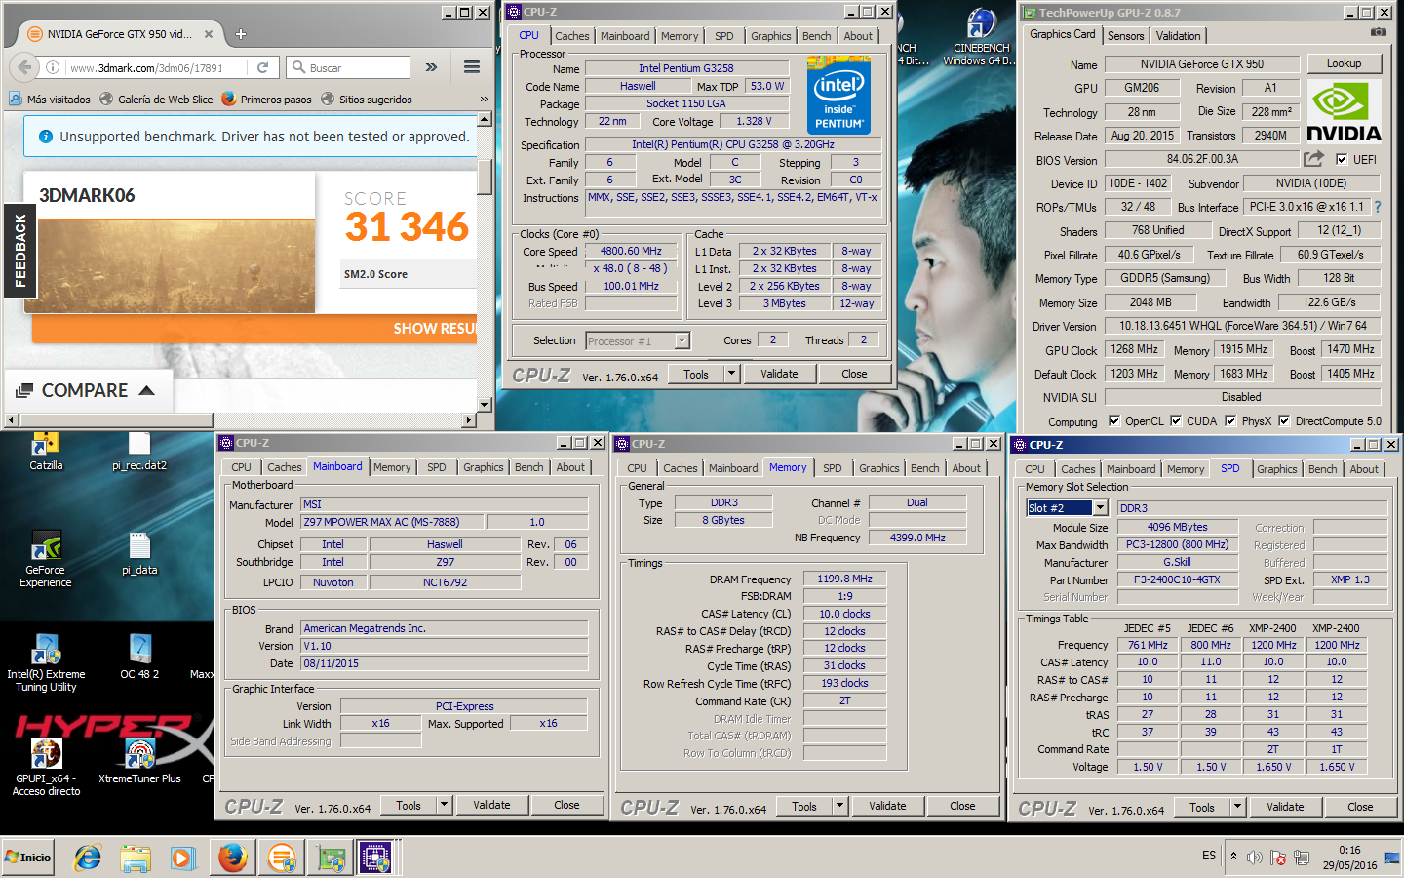Toggle the DirectCompute 5.0 checkbox
This screenshot has height=878, width=1404.
(x=1284, y=421)
